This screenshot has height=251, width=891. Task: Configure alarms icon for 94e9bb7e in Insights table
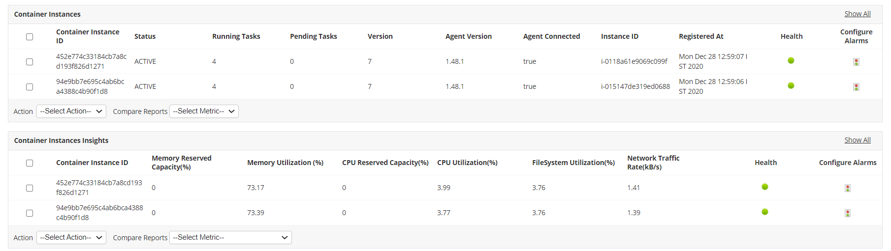tap(847, 213)
